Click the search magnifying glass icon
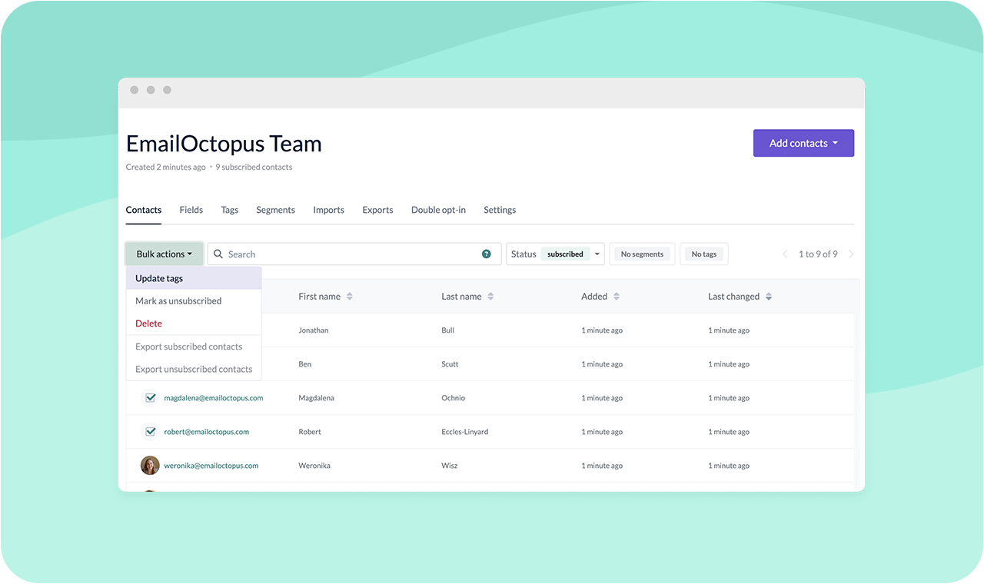This screenshot has width=984, height=584. click(x=218, y=254)
